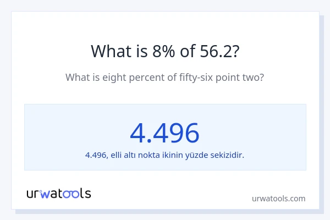Image resolution: width=330 pixels, height=220 pixels.
Task: Open the urwatools.com link
Action: [x=278, y=199]
